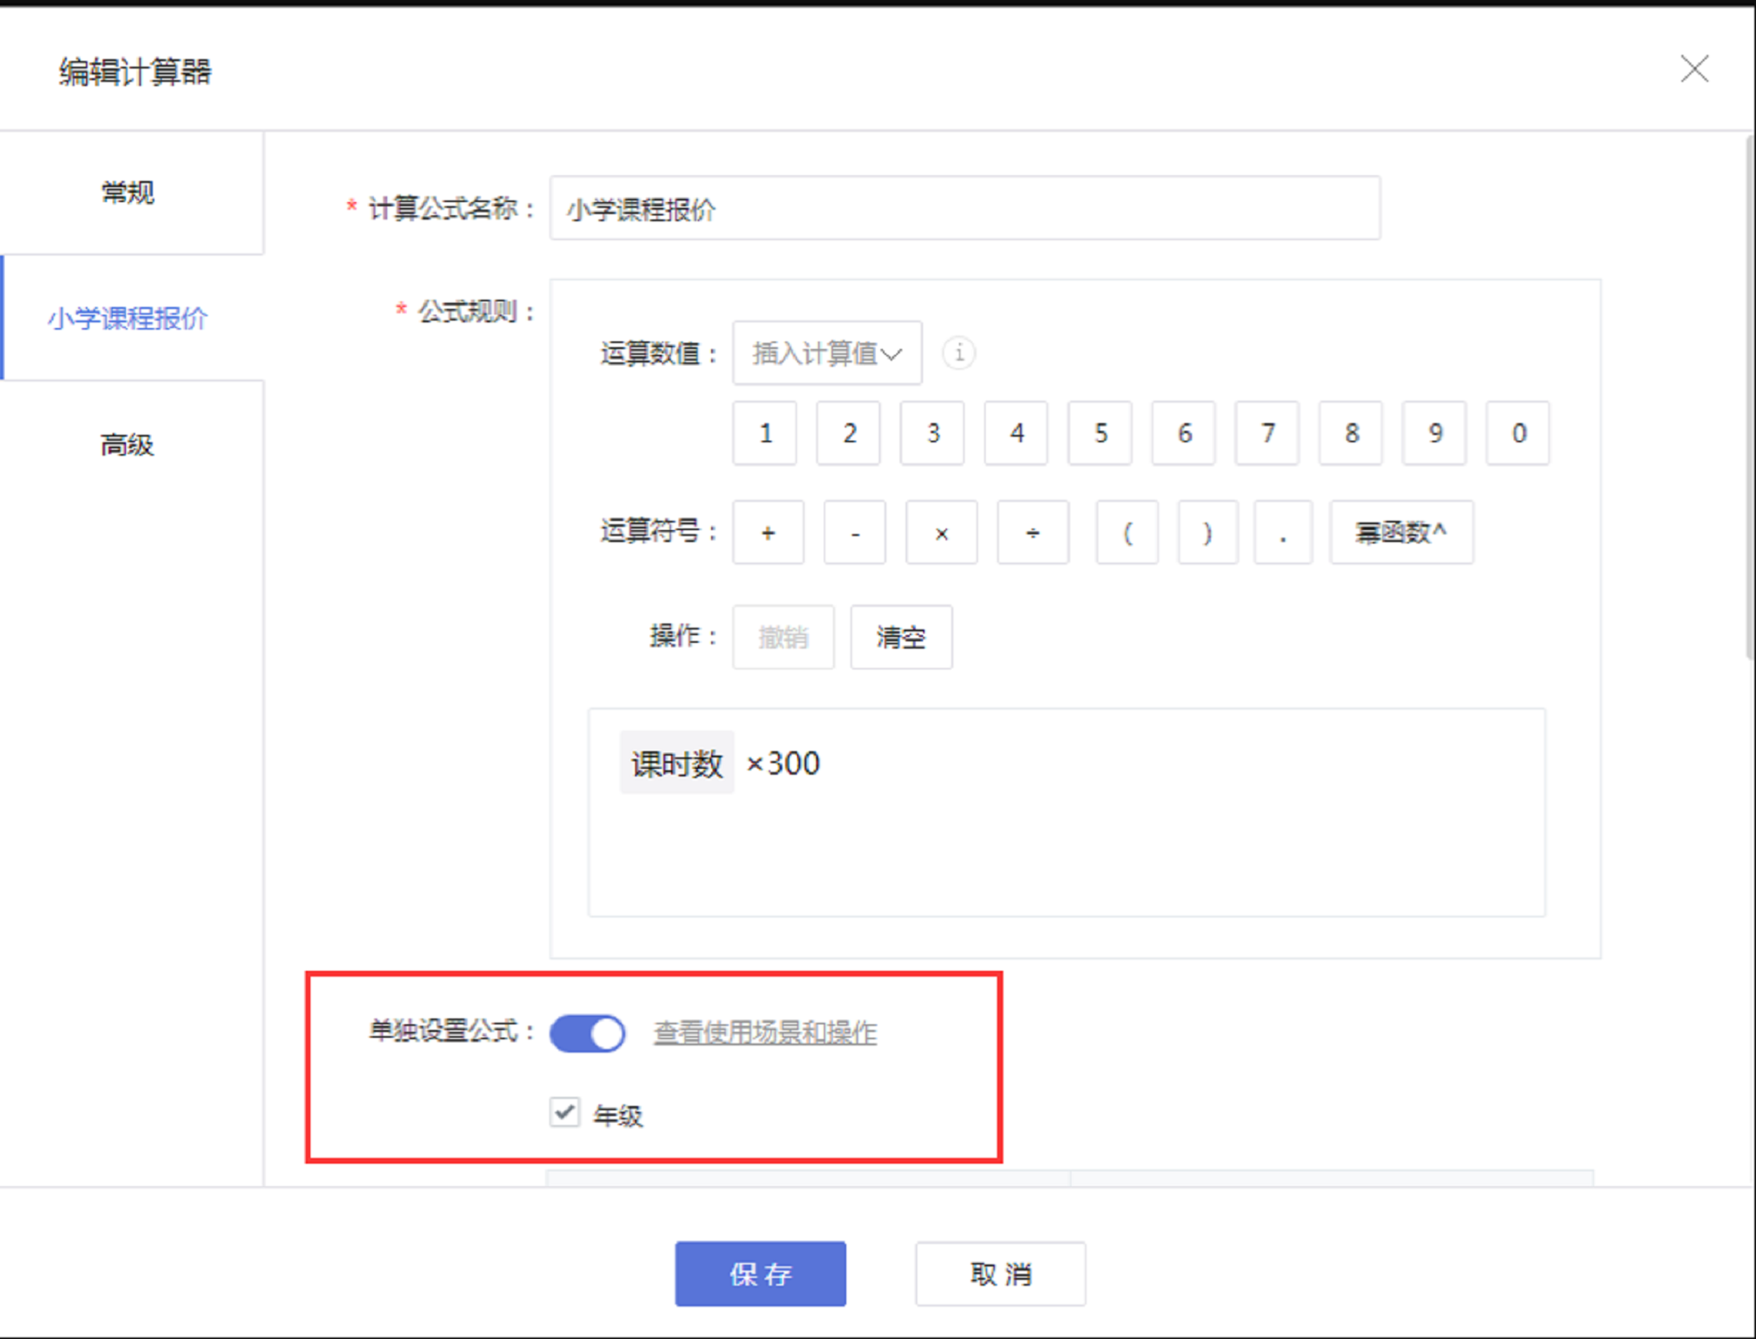Screen dimensions: 1756x1339
Task: Uncheck the 年级 checkbox
Action: click(x=565, y=1112)
